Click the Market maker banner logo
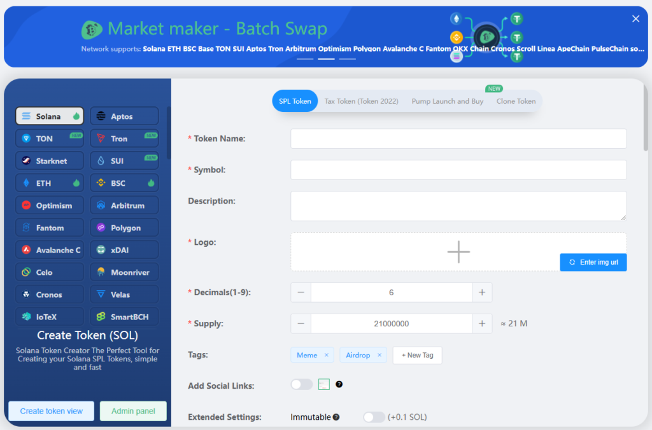Image resolution: width=652 pixels, height=430 pixels. 92,29
